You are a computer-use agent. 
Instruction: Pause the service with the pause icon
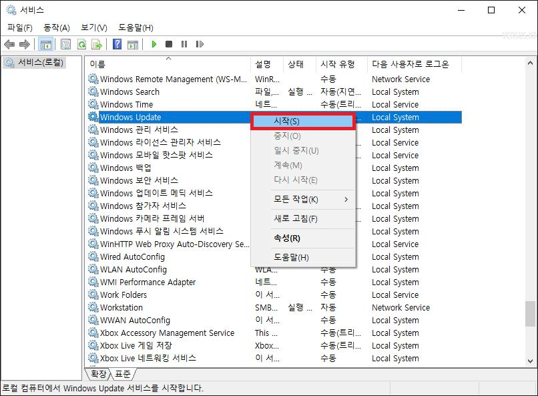184,44
